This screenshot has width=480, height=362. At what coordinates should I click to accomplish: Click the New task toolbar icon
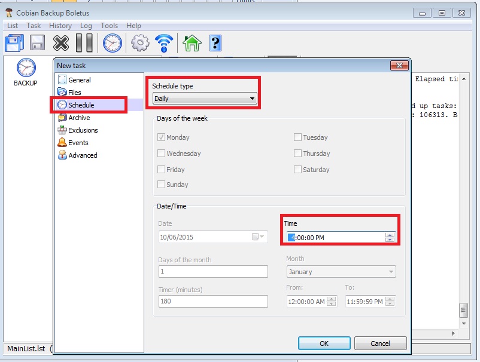tap(14, 43)
